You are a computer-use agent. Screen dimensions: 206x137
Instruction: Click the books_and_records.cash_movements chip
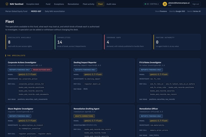coord(34,94)
